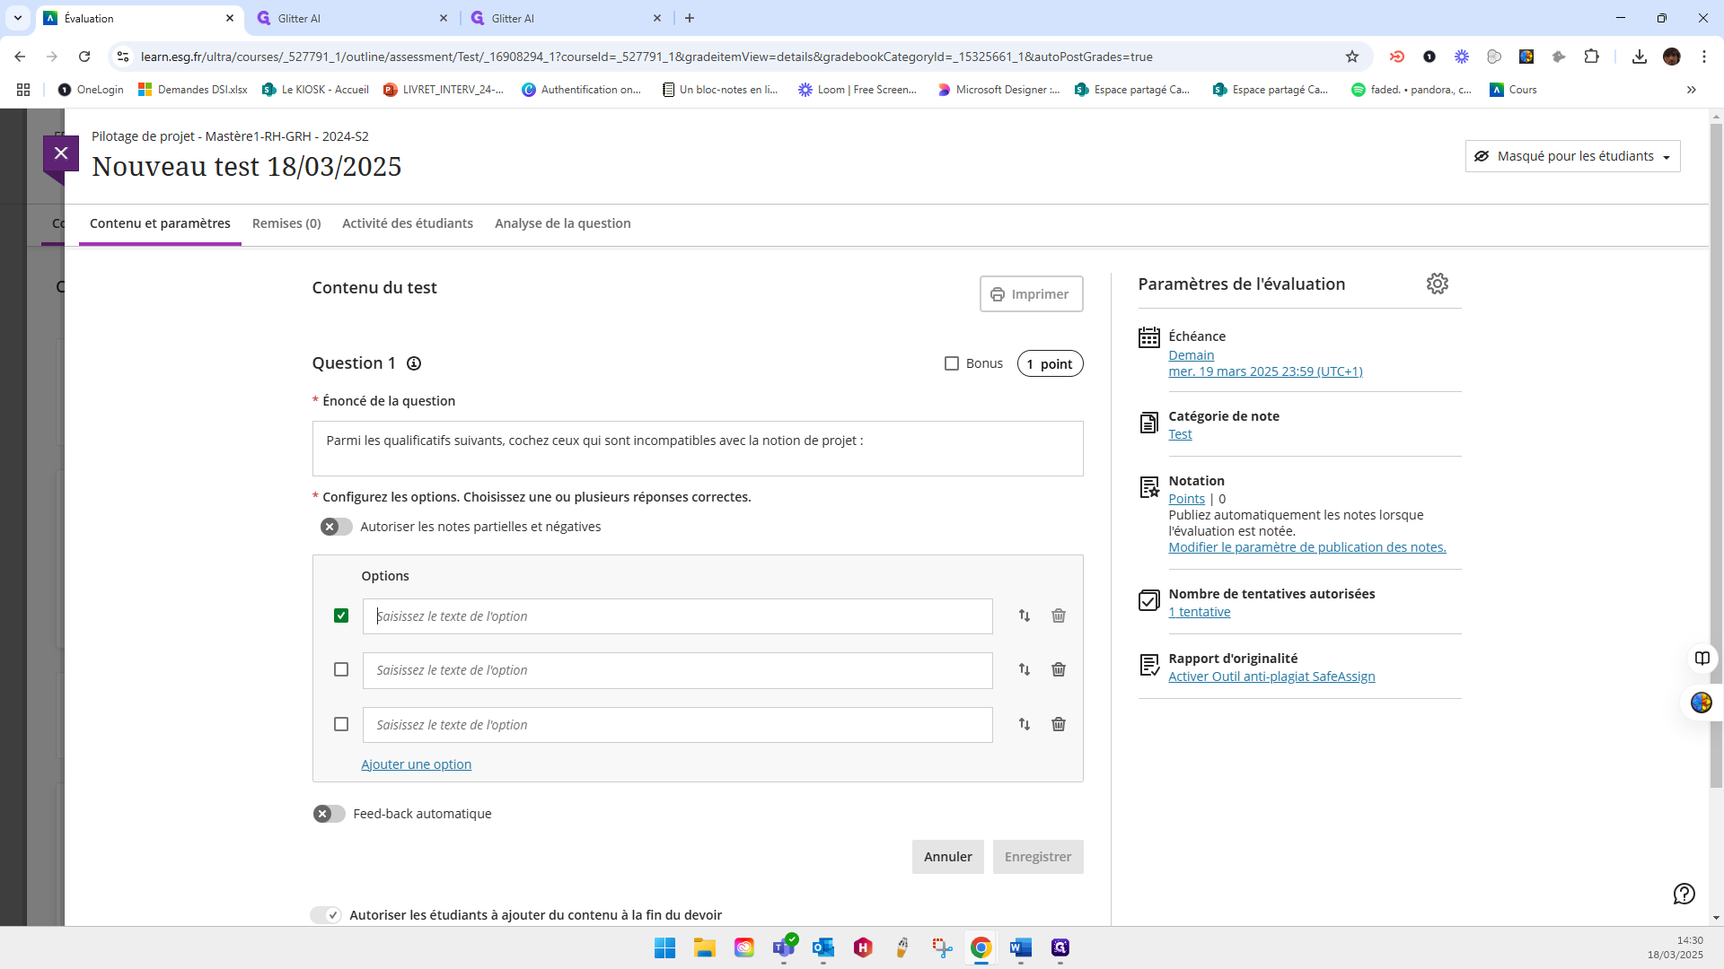Open Chrome downloads icon
The image size is (1724, 969).
(1640, 57)
